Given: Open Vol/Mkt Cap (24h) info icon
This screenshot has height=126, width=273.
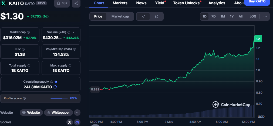Looking at the screenshot, I should (x=75, y=49).
